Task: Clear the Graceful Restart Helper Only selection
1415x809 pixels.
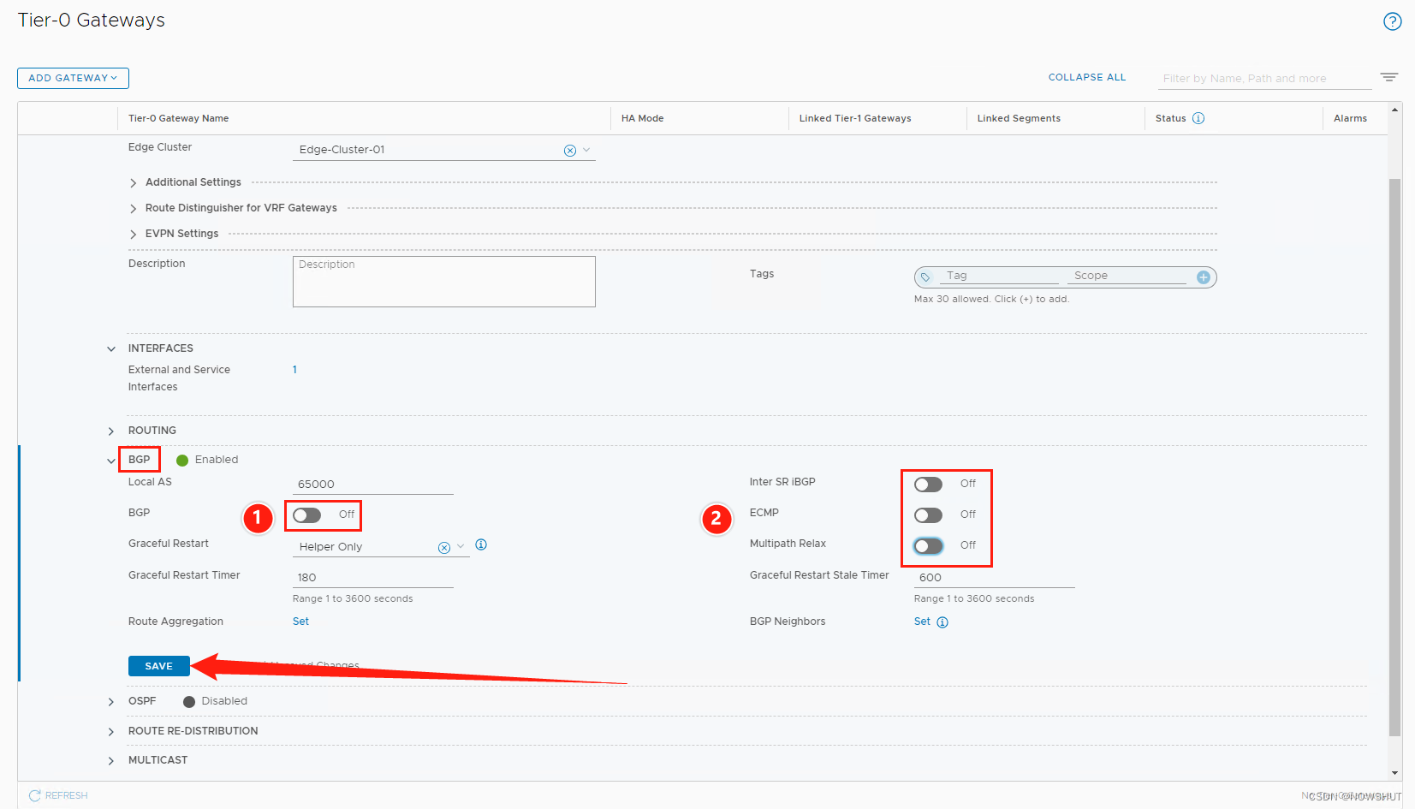Action: 444,548
